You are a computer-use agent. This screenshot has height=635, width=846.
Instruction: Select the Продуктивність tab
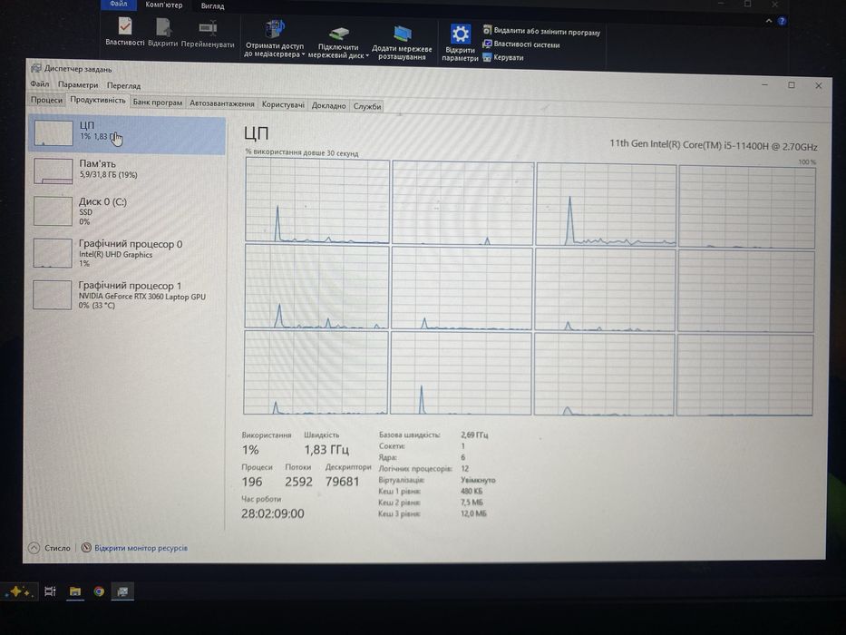[x=98, y=100]
